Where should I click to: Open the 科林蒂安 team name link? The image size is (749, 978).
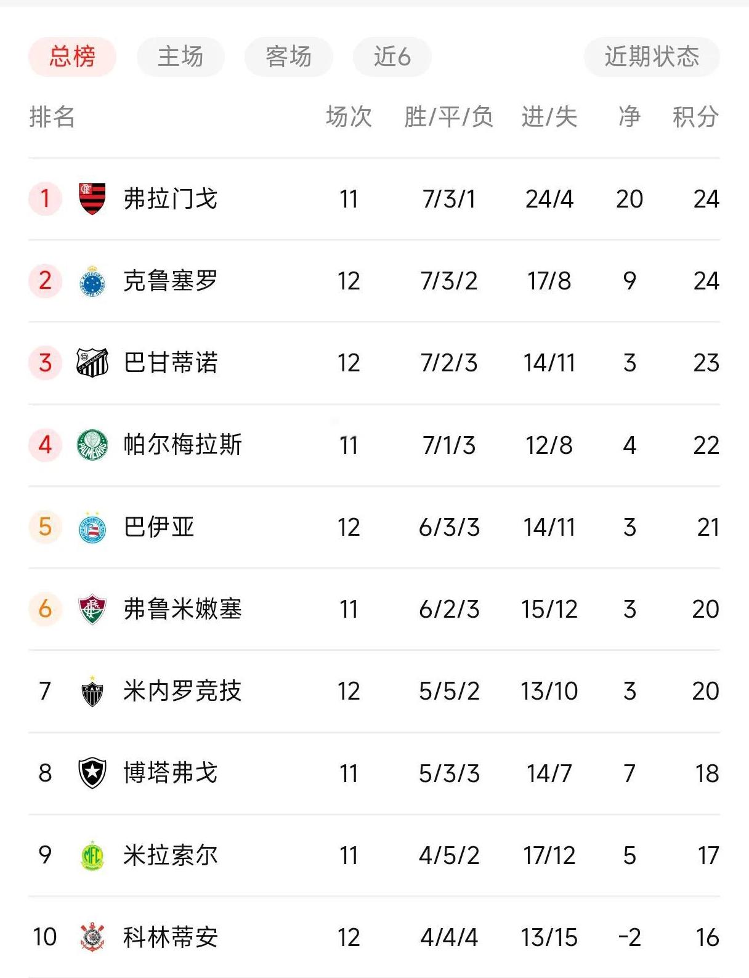(171, 937)
